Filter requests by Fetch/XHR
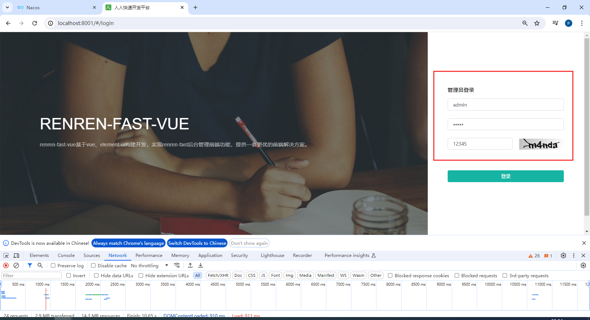The image size is (590, 320). (218, 275)
